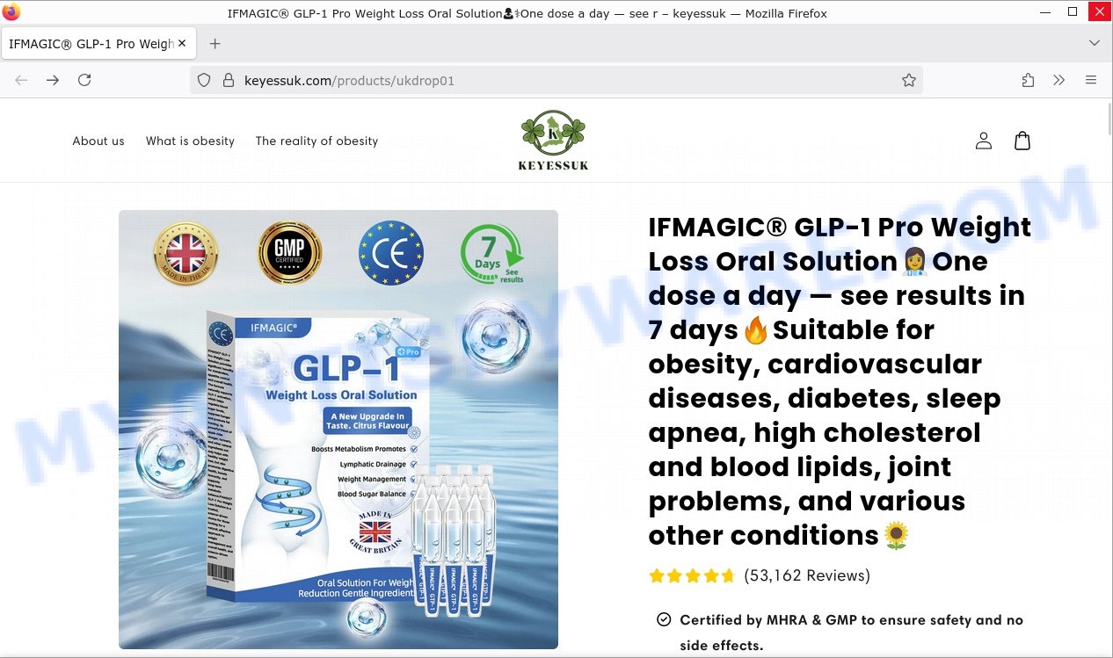This screenshot has width=1113, height=658.
Task: Open the shopping cart icon
Action: pos(1022,141)
